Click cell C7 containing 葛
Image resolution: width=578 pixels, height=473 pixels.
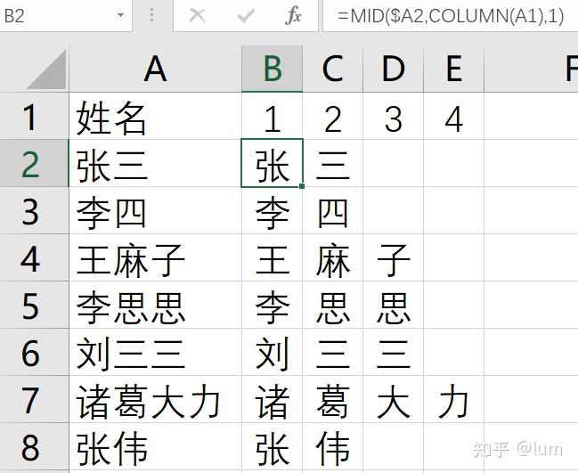click(x=332, y=399)
